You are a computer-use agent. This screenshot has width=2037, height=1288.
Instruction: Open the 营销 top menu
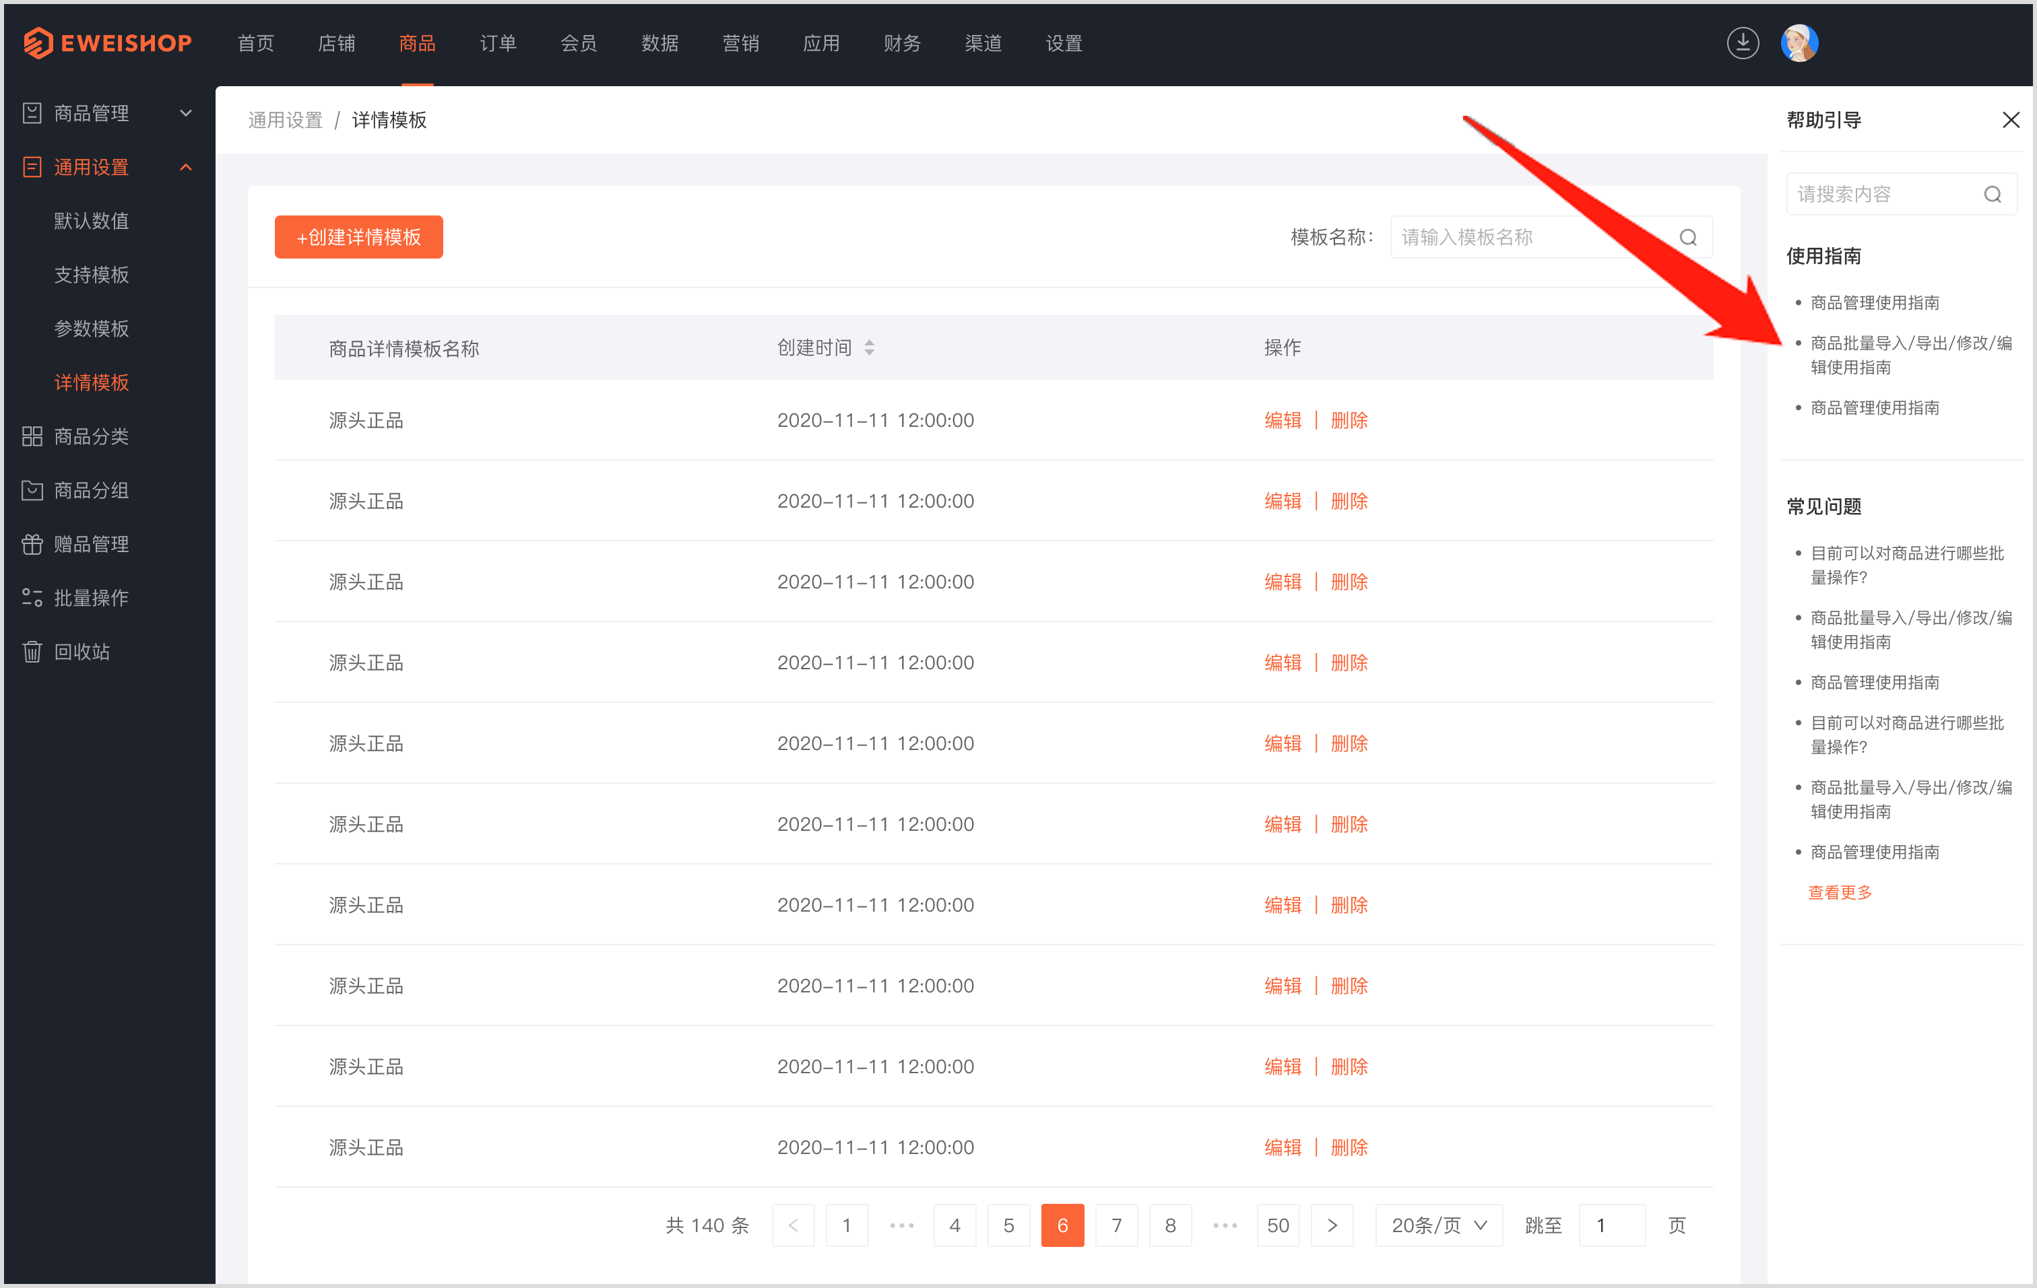tap(741, 43)
